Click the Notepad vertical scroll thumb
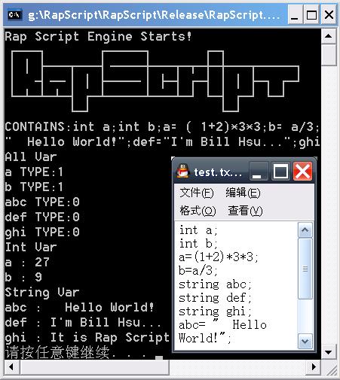Viewport: 340px width, 380px height. coord(305,269)
